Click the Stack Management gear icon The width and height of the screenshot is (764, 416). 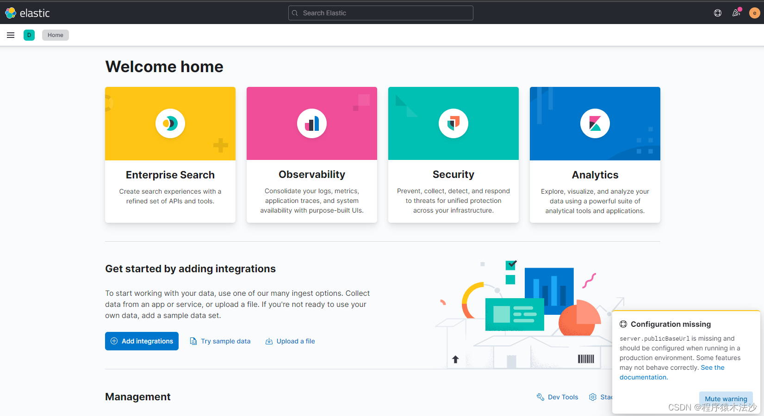[593, 397]
